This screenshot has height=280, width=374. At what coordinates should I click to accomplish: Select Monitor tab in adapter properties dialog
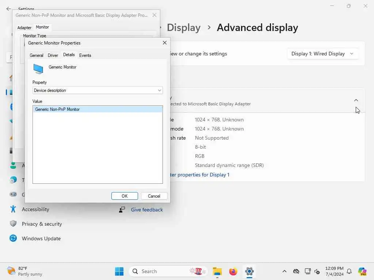pyautogui.click(x=42, y=27)
